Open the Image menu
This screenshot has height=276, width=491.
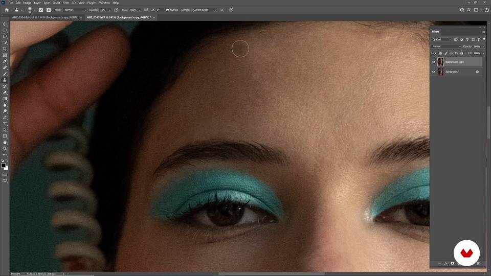pos(27,3)
